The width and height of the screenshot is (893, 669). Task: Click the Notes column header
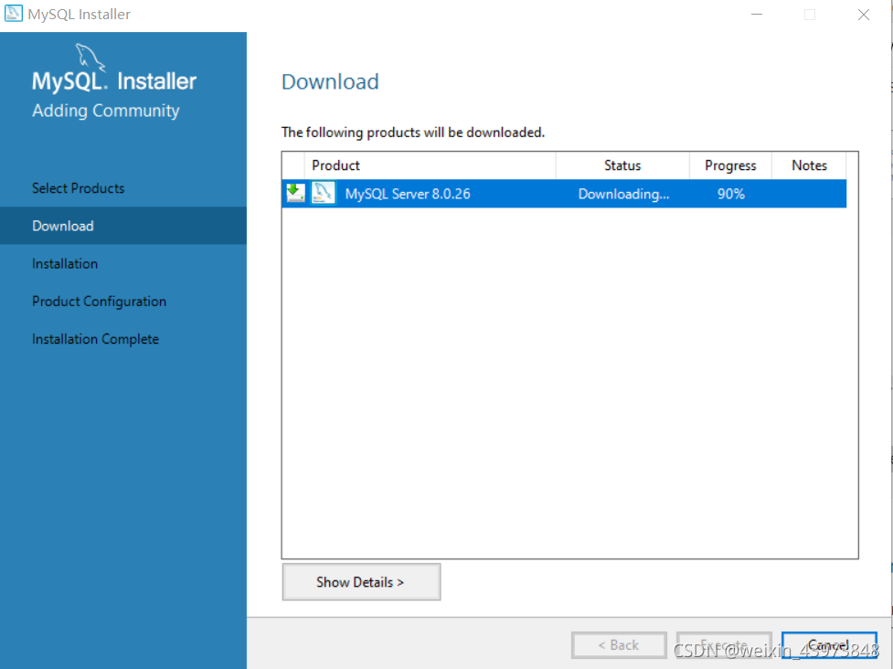[x=809, y=165]
